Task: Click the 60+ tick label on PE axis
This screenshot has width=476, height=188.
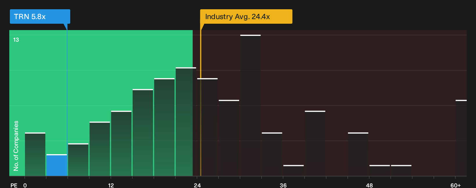Action: (x=456, y=185)
